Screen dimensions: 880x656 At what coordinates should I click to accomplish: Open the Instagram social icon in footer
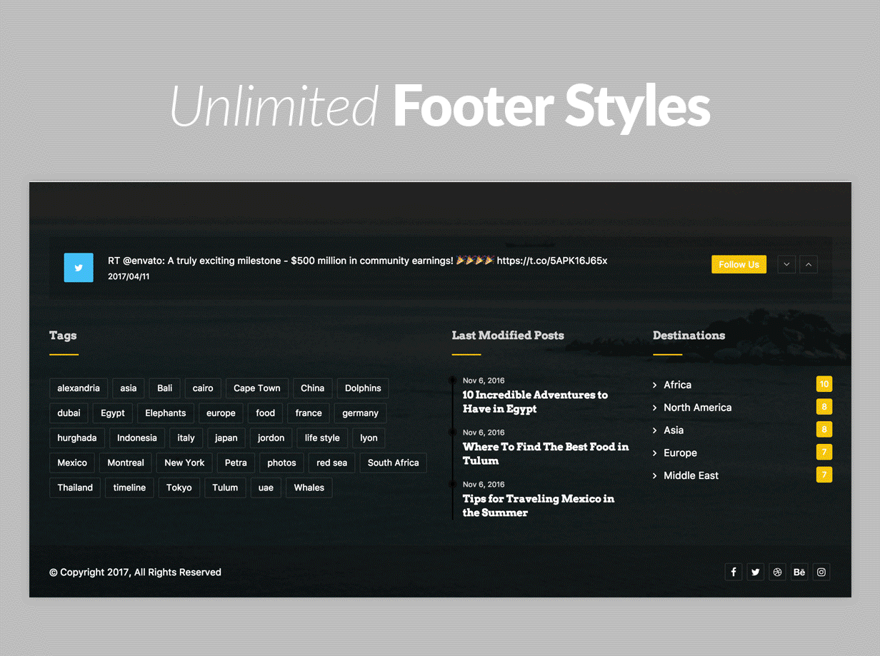(x=821, y=572)
